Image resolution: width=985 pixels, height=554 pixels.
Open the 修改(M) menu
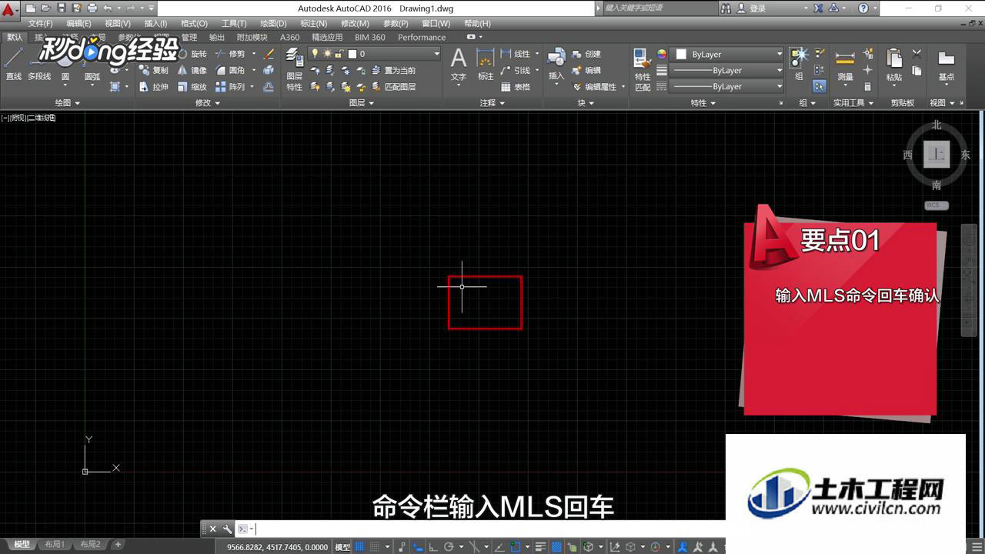[355, 24]
